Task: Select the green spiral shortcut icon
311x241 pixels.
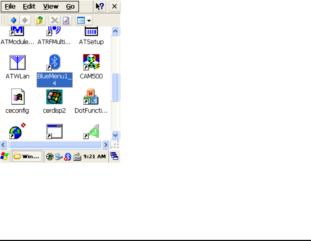Action: (x=91, y=131)
